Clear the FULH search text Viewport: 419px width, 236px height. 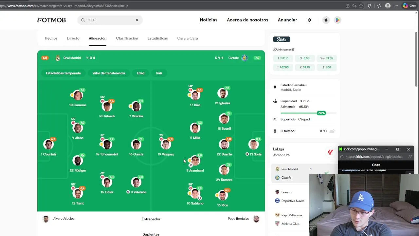tap(137, 20)
